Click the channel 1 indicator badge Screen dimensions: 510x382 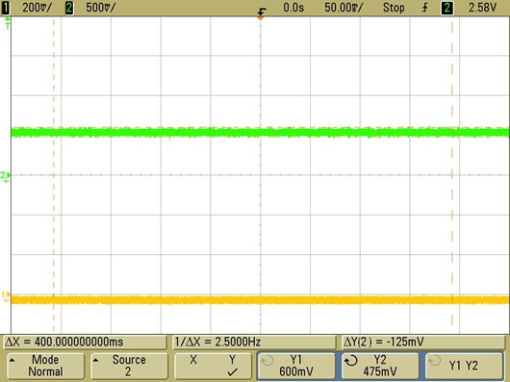(x=5, y=8)
